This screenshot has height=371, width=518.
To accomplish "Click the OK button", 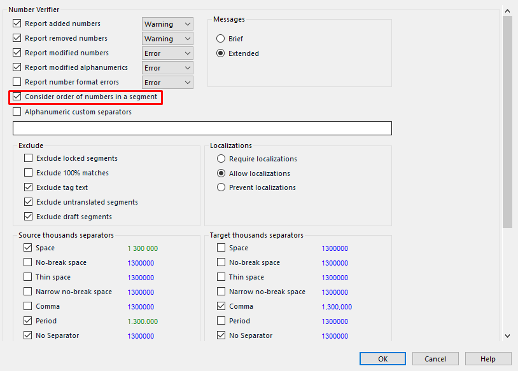I will (x=382, y=359).
